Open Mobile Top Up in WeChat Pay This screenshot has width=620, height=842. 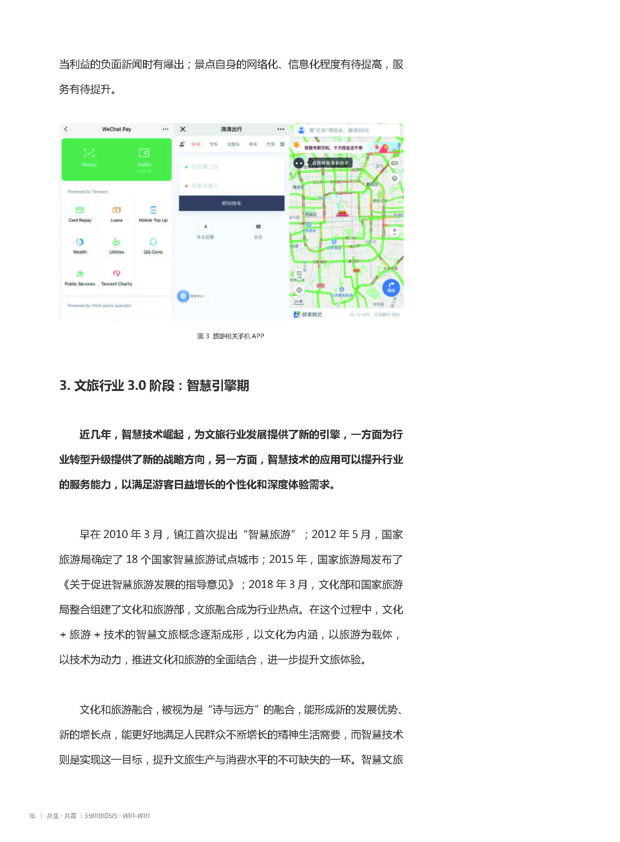pos(153,210)
